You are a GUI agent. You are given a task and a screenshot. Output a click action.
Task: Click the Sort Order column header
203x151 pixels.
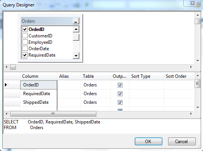coord(179,76)
